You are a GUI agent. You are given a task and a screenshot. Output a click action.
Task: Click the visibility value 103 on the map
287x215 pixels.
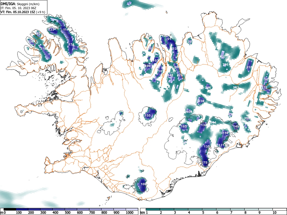pyautogui.click(x=156, y=60)
